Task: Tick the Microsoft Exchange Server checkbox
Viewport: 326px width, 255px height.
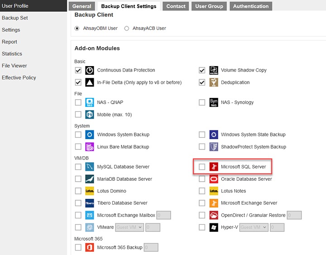Action: click(x=202, y=203)
